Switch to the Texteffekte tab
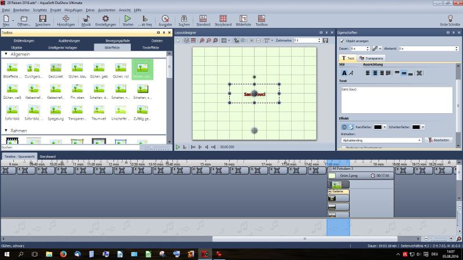Screen dimensions: 463x260 click(x=150, y=47)
